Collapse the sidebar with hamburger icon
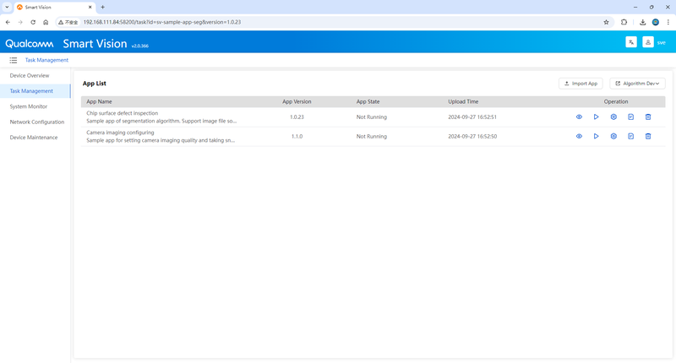The image size is (676, 363). pos(14,60)
